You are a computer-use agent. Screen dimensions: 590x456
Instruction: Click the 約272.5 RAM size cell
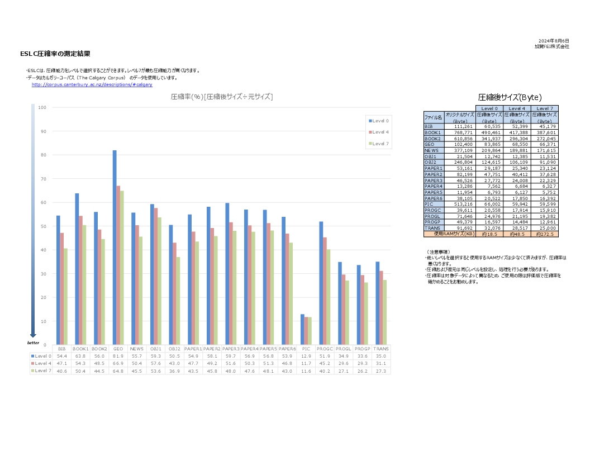[x=545, y=234]
